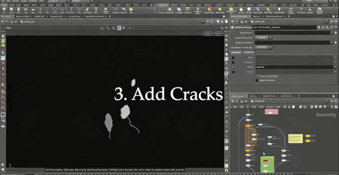339x175 pixels.
Task: Toggle the highlighted view toolbar button
Action: click(x=120, y=28)
